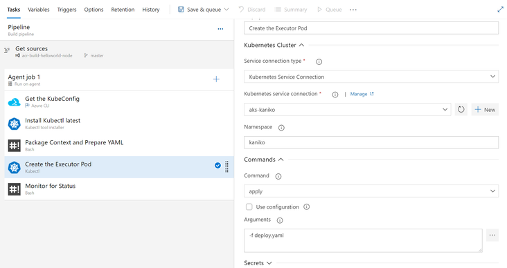Click the New service connection button
The height and width of the screenshot is (268, 507).
click(485, 110)
